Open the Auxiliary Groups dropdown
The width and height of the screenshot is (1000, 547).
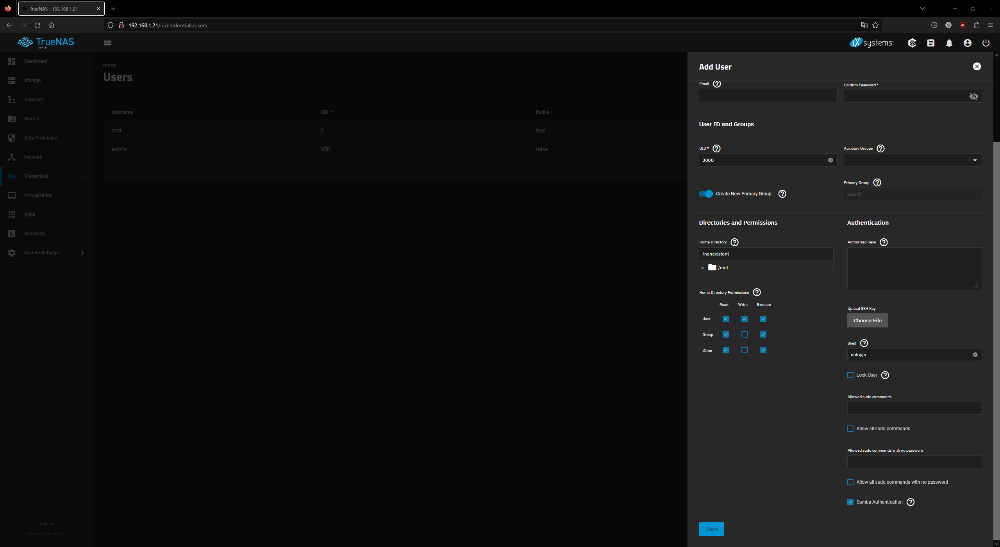click(x=973, y=160)
